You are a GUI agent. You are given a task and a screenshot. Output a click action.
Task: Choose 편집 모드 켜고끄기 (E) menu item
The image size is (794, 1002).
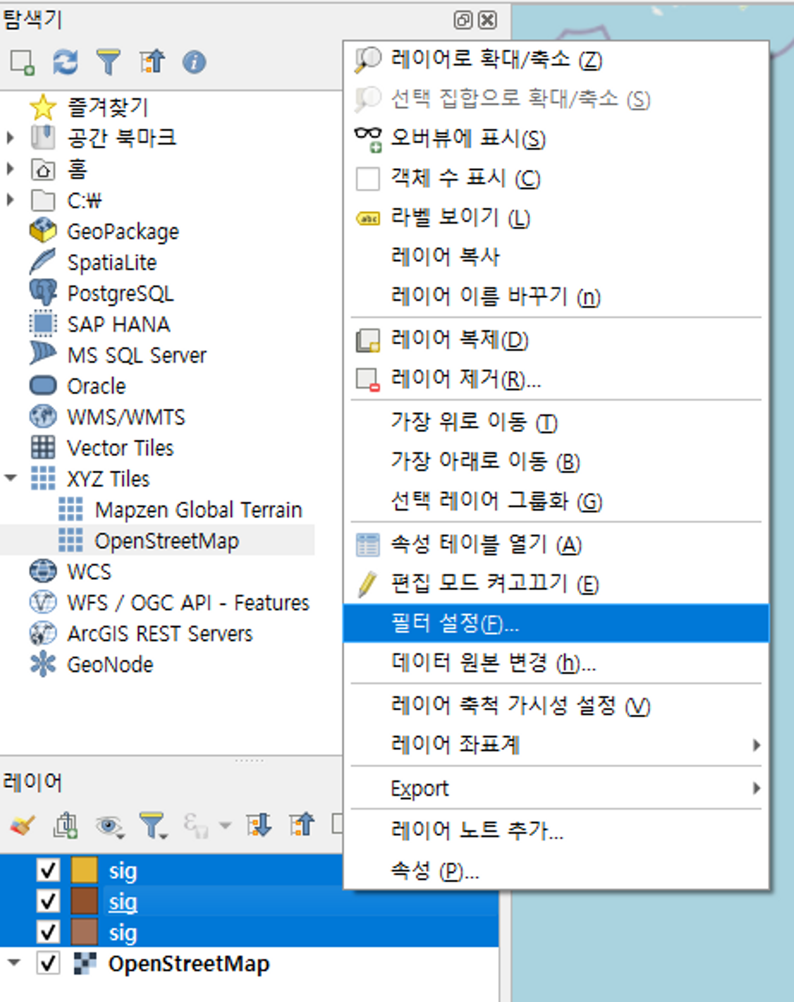[555, 584]
